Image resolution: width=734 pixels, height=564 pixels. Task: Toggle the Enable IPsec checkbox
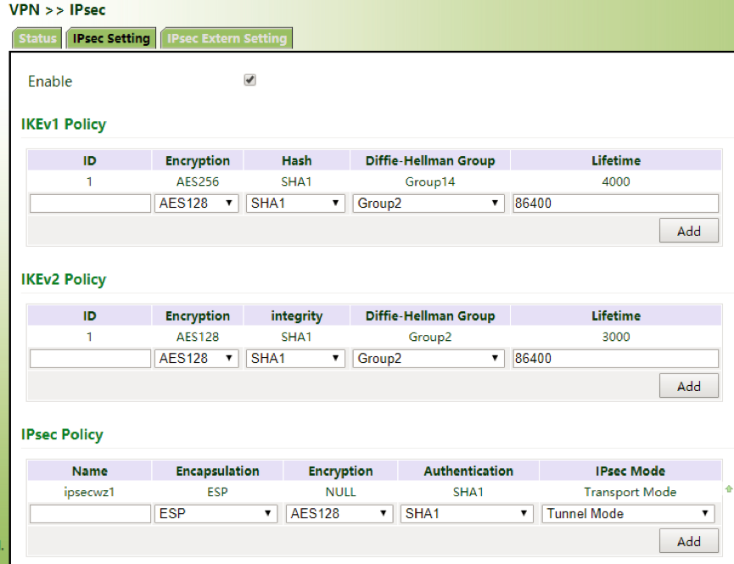click(249, 80)
